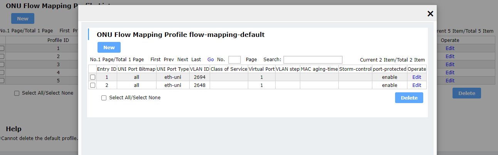Click the UNI Port Type column header
Screen dimensions: 498x155
[173, 69]
